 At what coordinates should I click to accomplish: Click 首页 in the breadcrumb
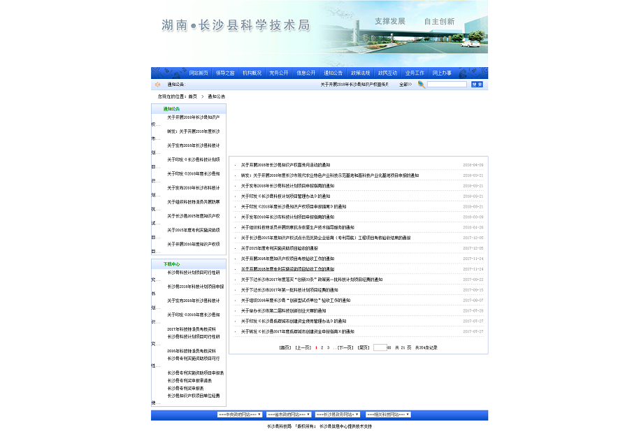192,96
